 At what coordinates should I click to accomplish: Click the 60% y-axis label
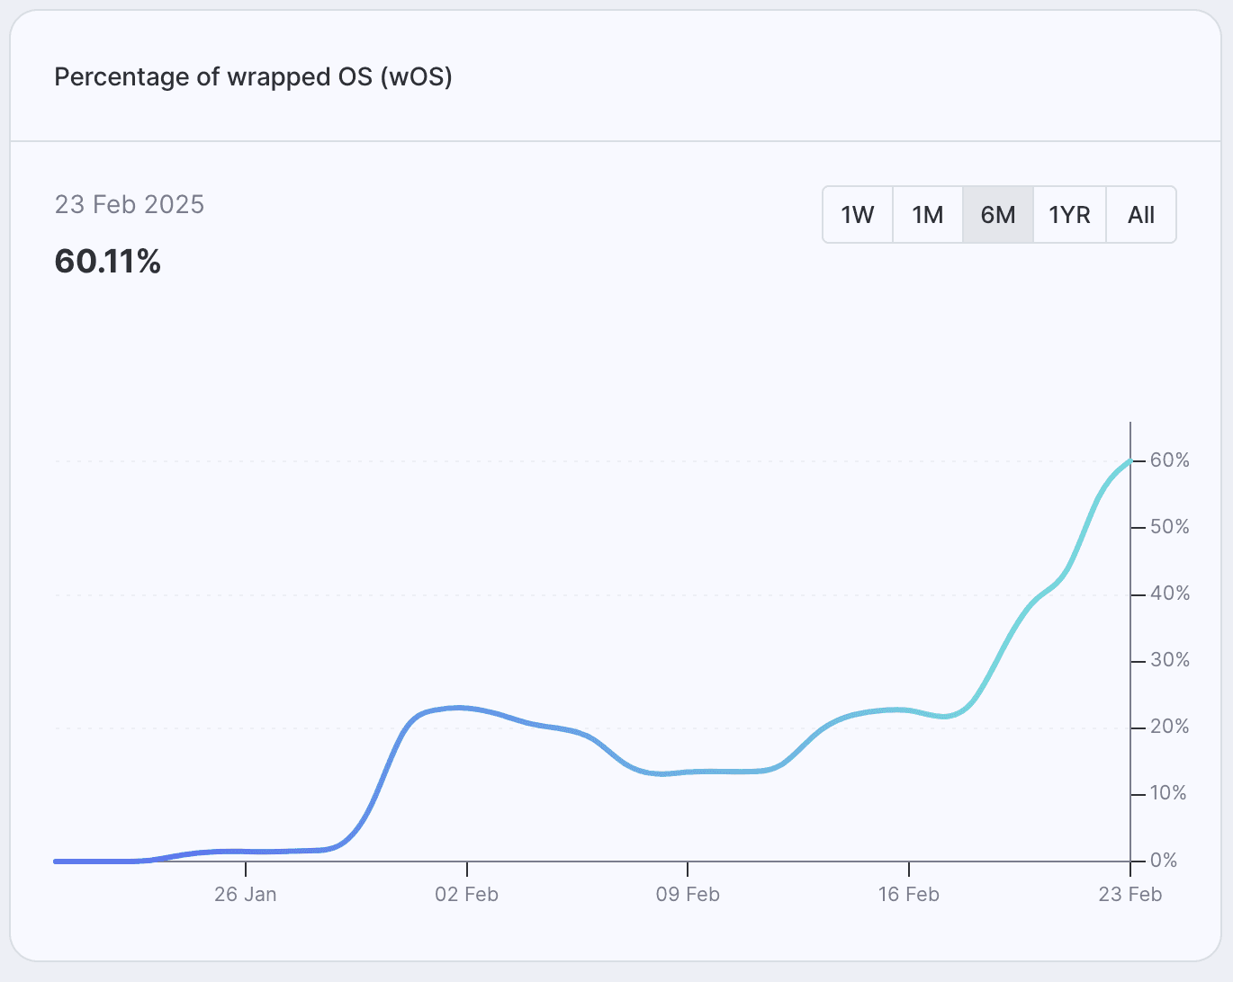pyautogui.click(x=1170, y=460)
